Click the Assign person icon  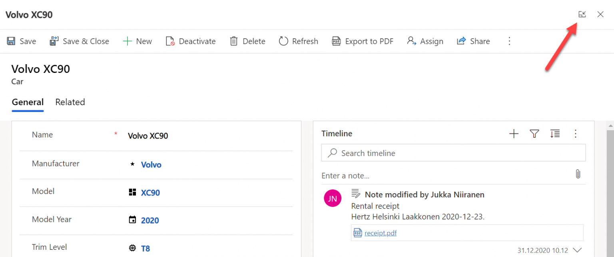point(411,41)
